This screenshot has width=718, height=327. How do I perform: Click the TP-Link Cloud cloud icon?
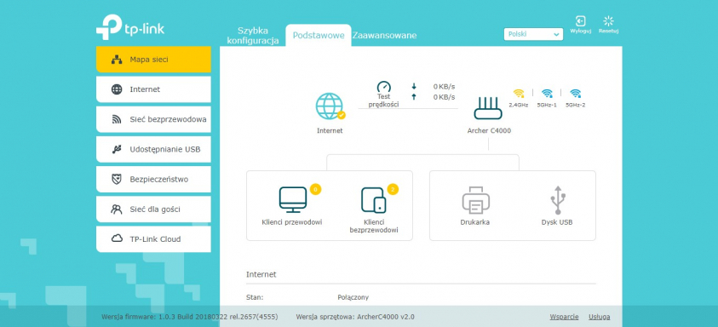(117, 238)
